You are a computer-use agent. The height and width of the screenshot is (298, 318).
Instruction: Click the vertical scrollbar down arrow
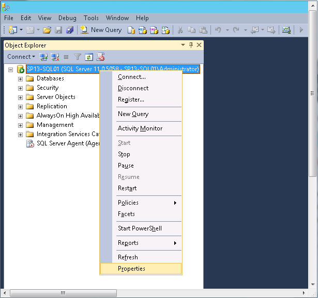click(x=313, y=285)
